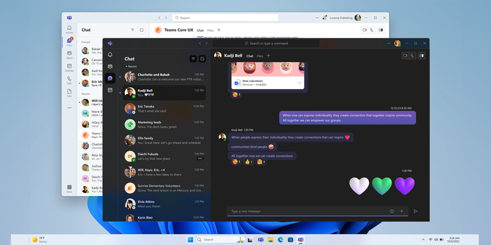Open Eric Tanaka chat
Screen dimensions: 491x245
(164, 108)
